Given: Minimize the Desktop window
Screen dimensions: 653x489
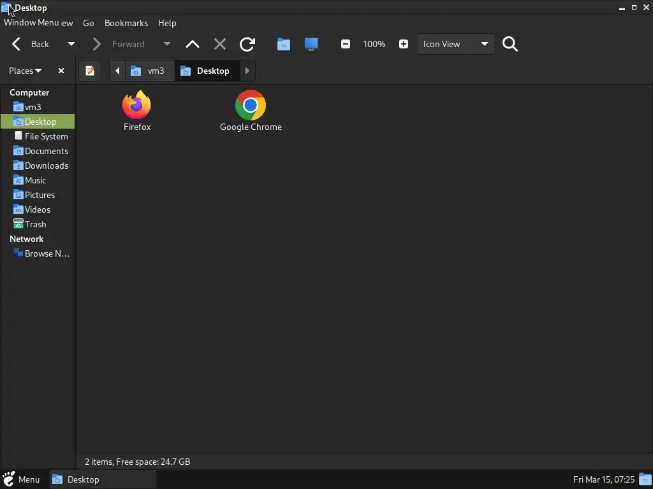Looking at the screenshot, I should [x=622, y=8].
